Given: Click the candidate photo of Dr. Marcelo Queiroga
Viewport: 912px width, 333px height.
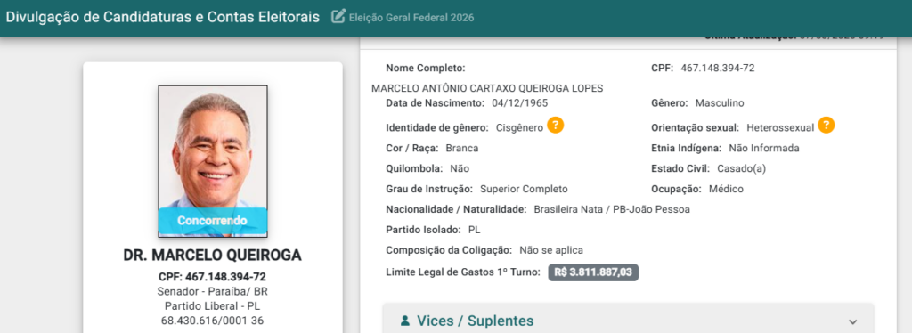Looking at the screenshot, I should [213, 161].
